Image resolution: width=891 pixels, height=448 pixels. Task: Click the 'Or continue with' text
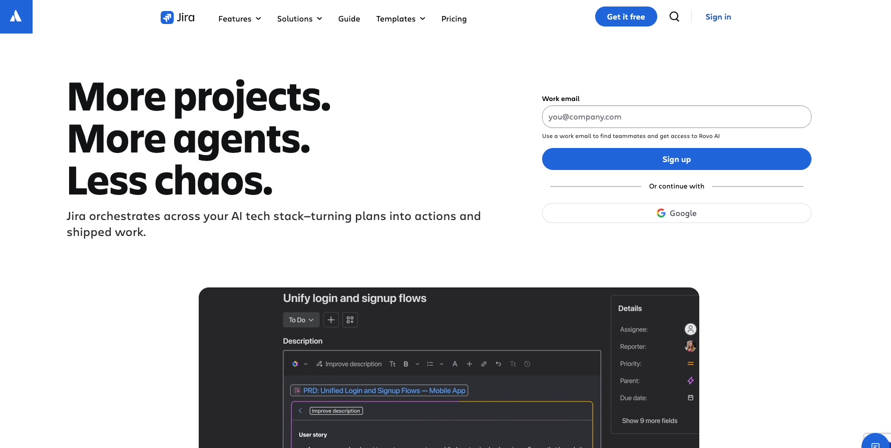tap(677, 186)
